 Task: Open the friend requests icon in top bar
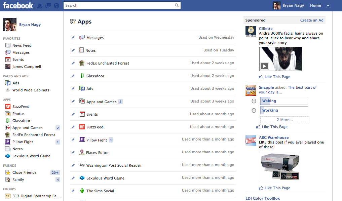tap(40, 6)
